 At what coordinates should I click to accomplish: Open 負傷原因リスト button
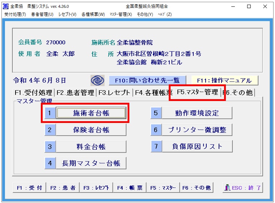click(x=197, y=147)
